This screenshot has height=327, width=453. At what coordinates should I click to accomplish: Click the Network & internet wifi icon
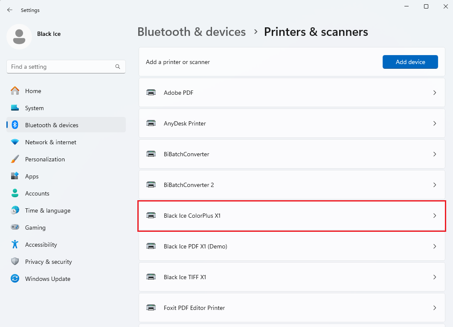pos(15,142)
